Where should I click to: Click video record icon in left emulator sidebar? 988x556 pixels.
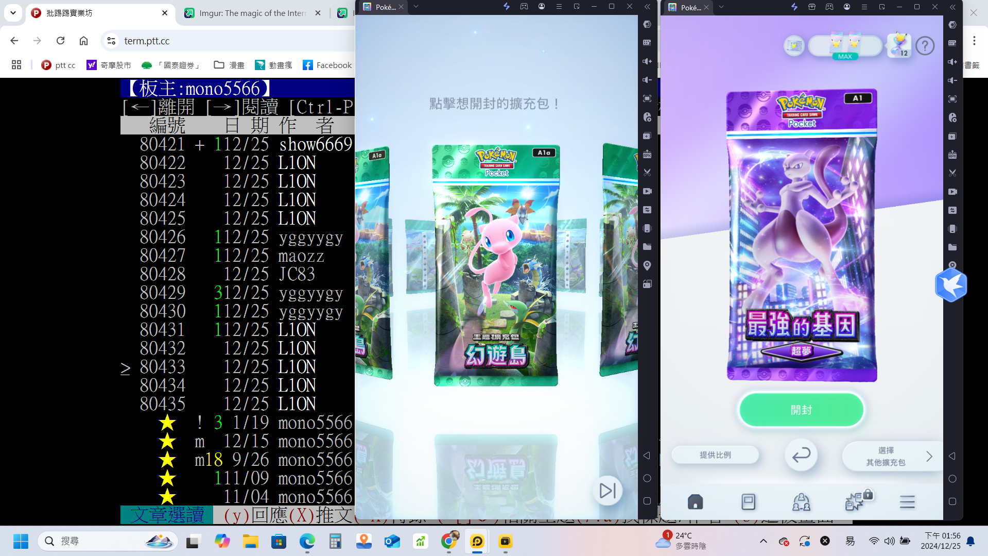647,191
